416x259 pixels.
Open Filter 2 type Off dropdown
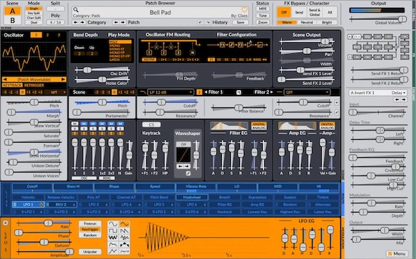[306, 92]
